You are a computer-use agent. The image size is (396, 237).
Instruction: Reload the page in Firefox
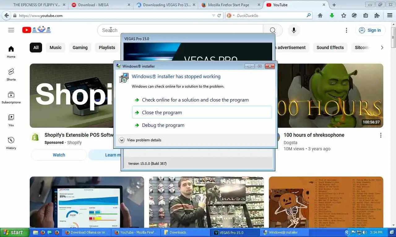tap(219, 15)
